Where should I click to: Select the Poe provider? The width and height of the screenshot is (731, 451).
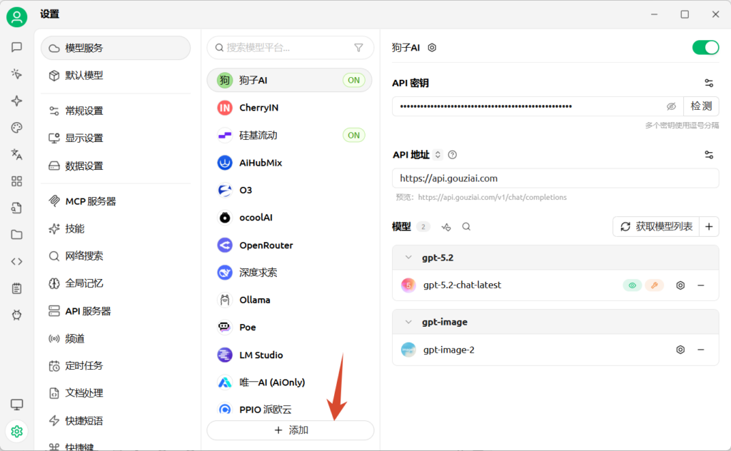[x=290, y=328]
